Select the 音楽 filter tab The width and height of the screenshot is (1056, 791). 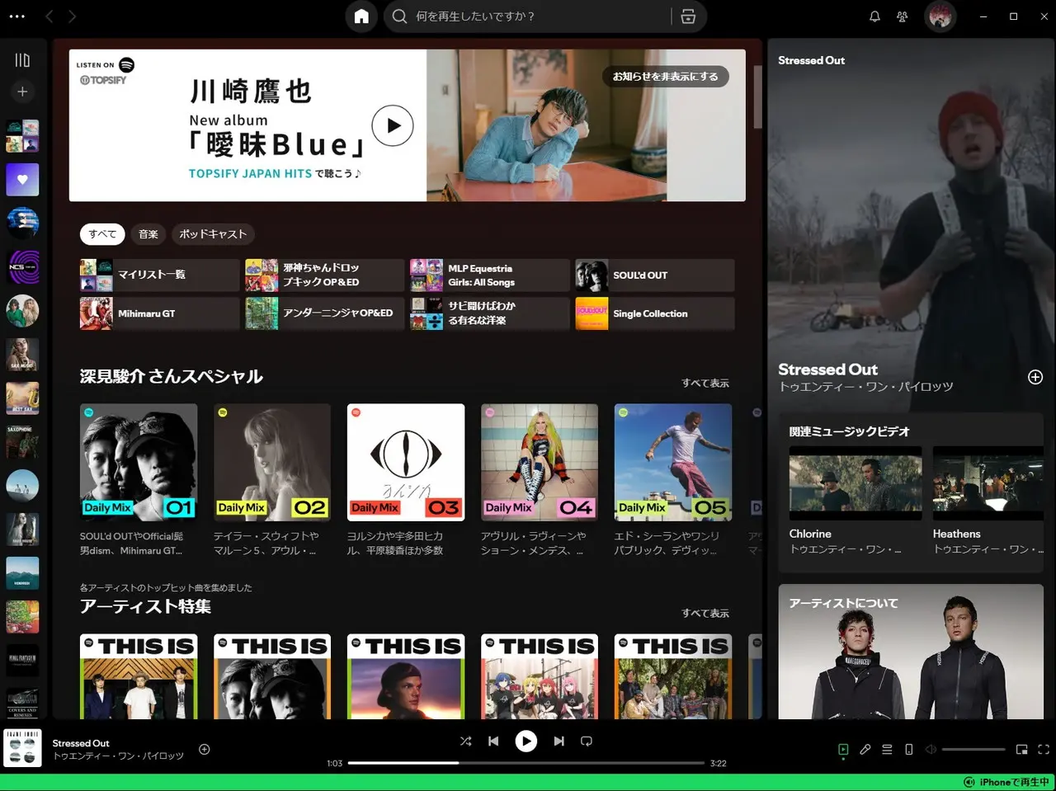coord(148,234)
